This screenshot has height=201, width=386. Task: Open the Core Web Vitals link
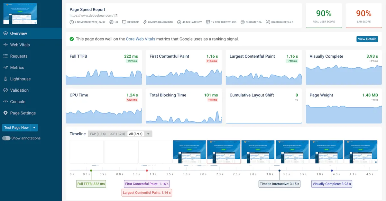click(141, 39)
